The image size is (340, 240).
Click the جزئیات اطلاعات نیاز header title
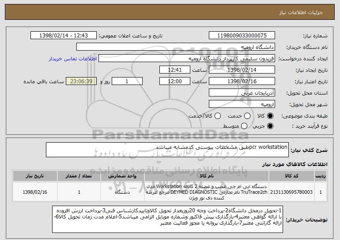click(301, 12)
